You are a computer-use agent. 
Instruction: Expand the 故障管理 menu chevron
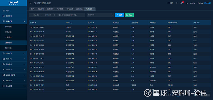tap(24, 54)
